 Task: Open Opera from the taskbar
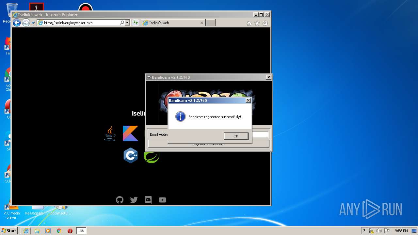70,231
